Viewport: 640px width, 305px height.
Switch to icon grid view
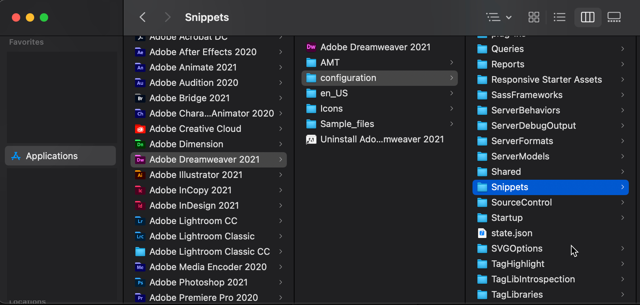coord(534,17)
